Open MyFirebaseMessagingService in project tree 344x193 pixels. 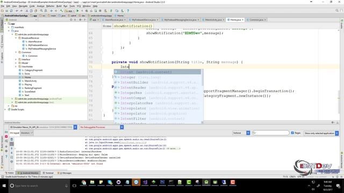pyautogui.click(x=42, y=49)
